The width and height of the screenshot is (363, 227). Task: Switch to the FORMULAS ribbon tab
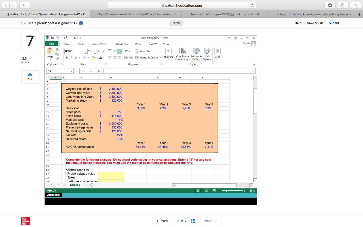pyautogui.click(x=121, y=44)
